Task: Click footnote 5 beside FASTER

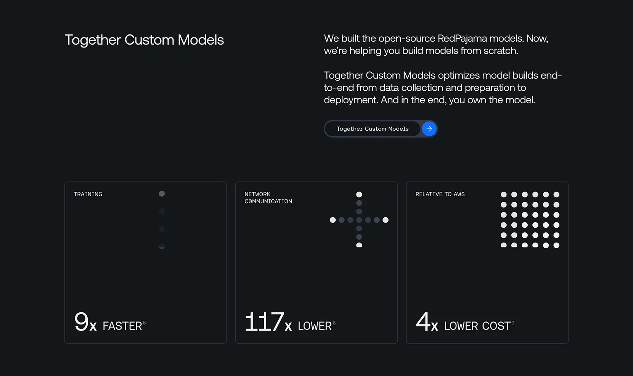Action: click(x=144, y=323)
